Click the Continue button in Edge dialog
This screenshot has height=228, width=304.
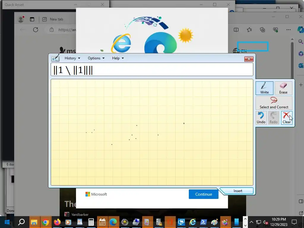(x=204, y=194)
